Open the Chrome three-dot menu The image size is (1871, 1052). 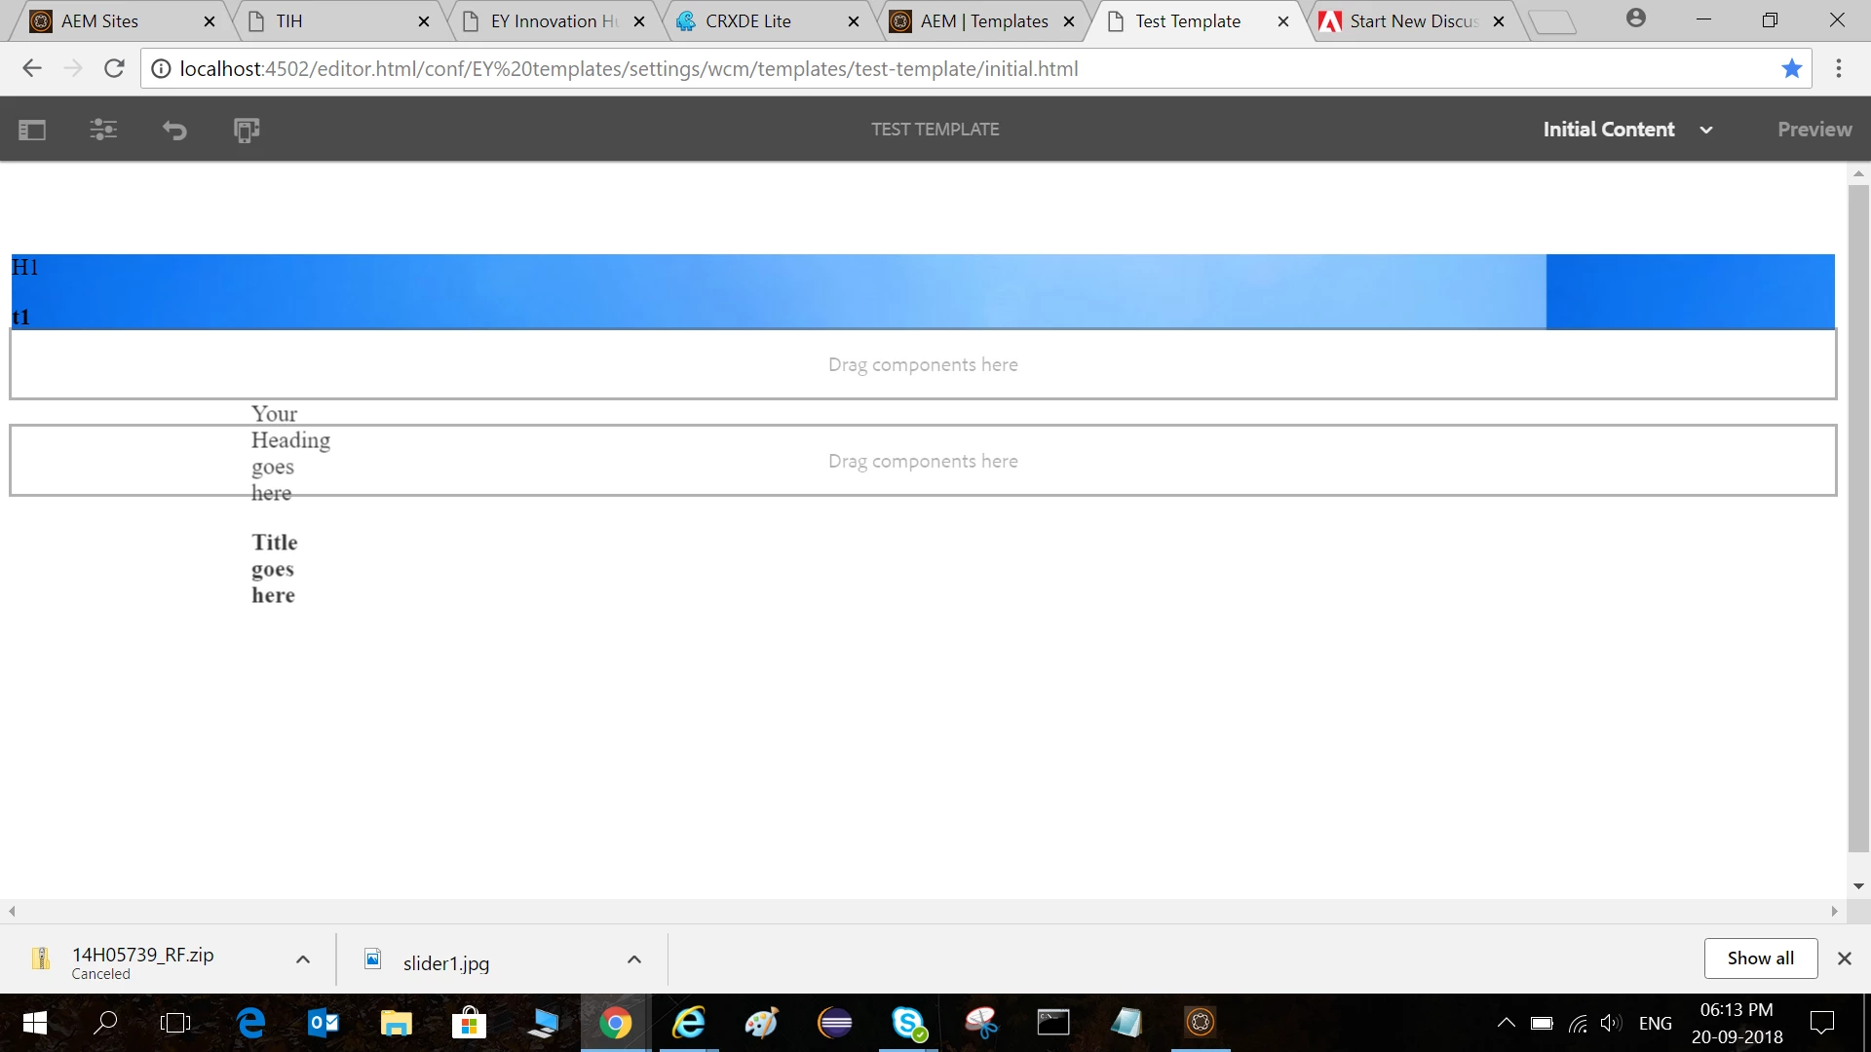click(x=1838, y=68)
